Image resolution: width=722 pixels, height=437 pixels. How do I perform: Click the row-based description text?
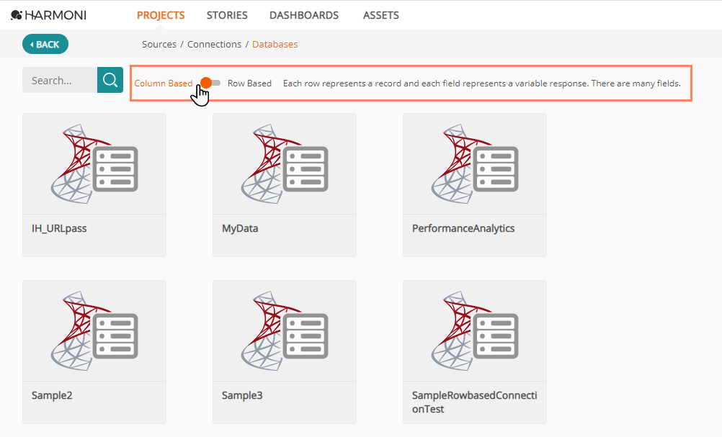coord(481,84)
